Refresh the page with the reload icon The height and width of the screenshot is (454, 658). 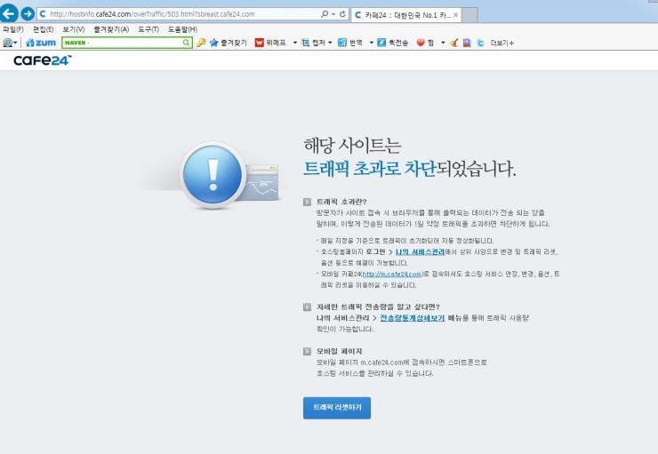click(x=342, y=14)
